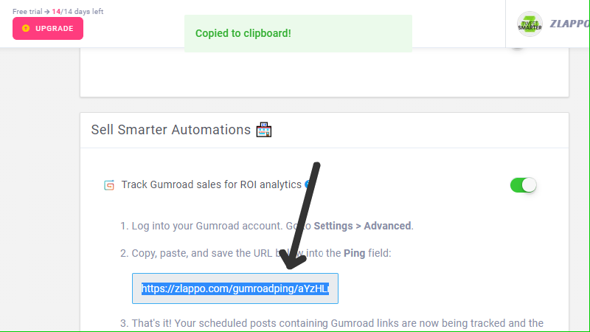Click the Gumroad ping URL field
This screenshot has width=590, height=332.
pos(235,288)
